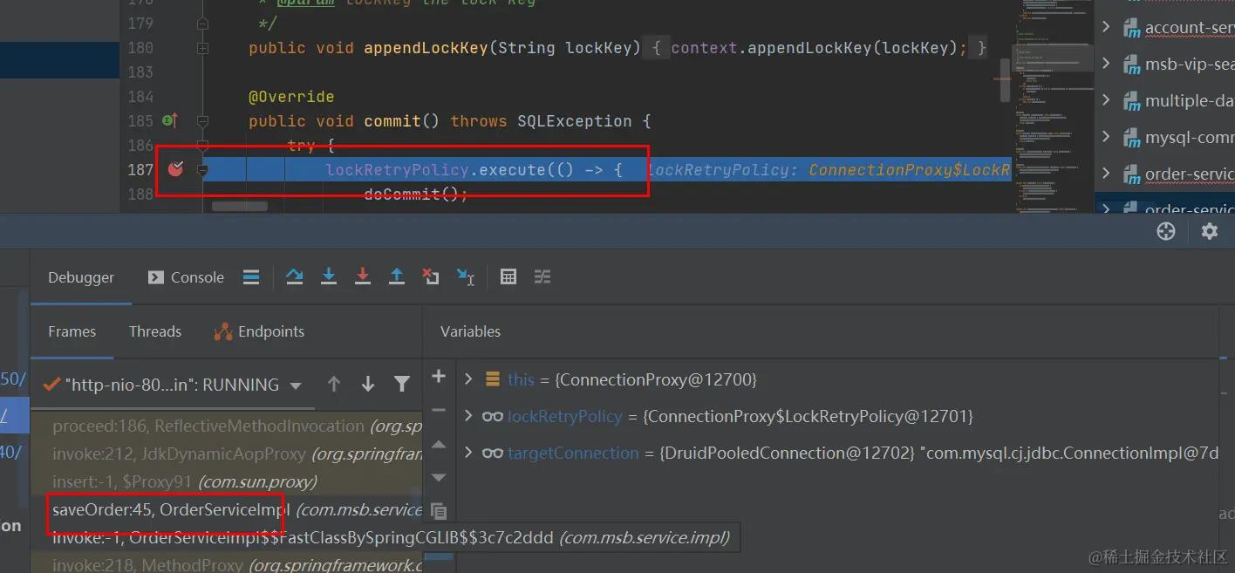Click the Run to Cursor icon
Viewport: 1235px width, 573px height.
pos(466,277)
